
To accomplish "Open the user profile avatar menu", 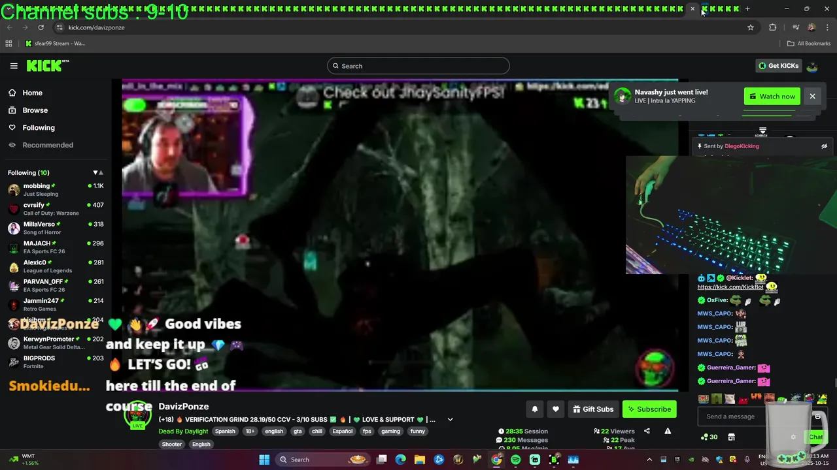I will 812,66.
